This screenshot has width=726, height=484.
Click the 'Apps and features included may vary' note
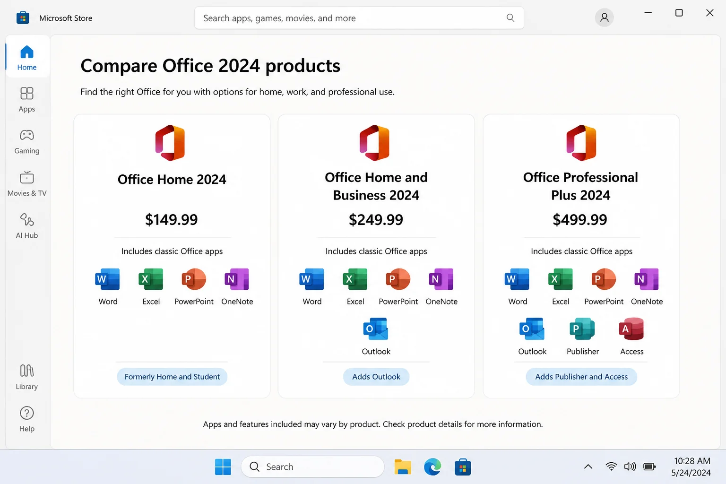(373, 424)
